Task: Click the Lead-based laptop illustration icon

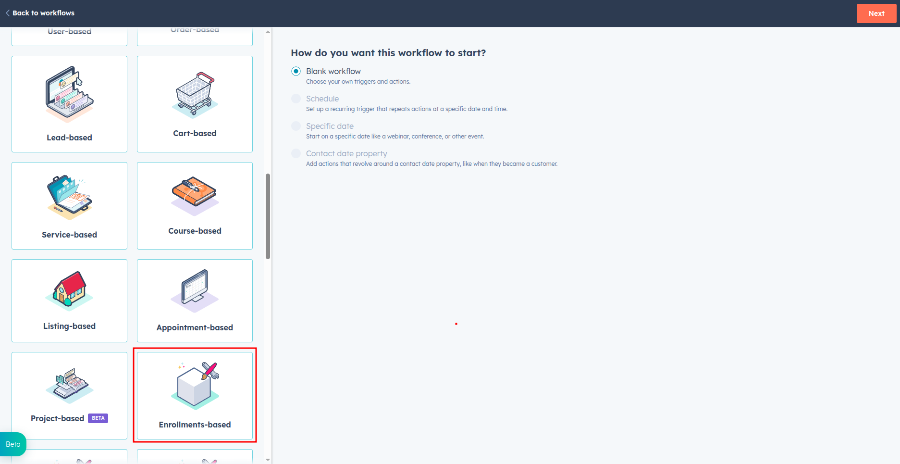Action: point(70,94)
